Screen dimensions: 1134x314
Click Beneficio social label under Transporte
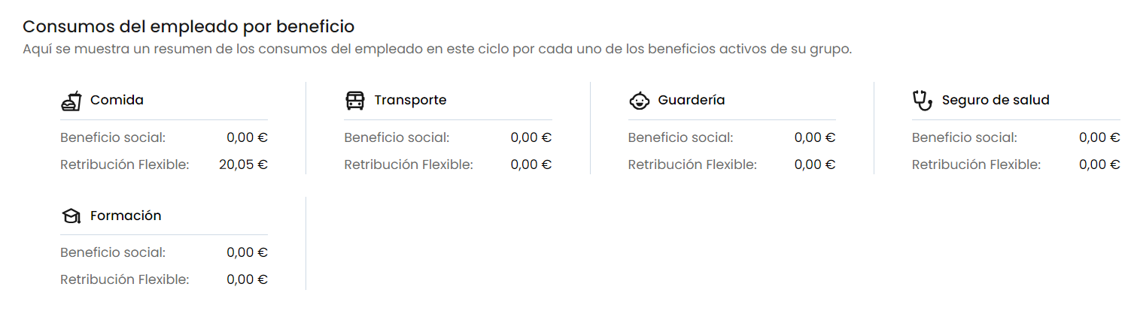(397, 137)
